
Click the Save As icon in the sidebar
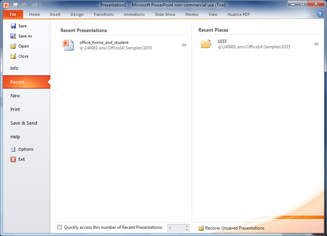pos(13,36)
